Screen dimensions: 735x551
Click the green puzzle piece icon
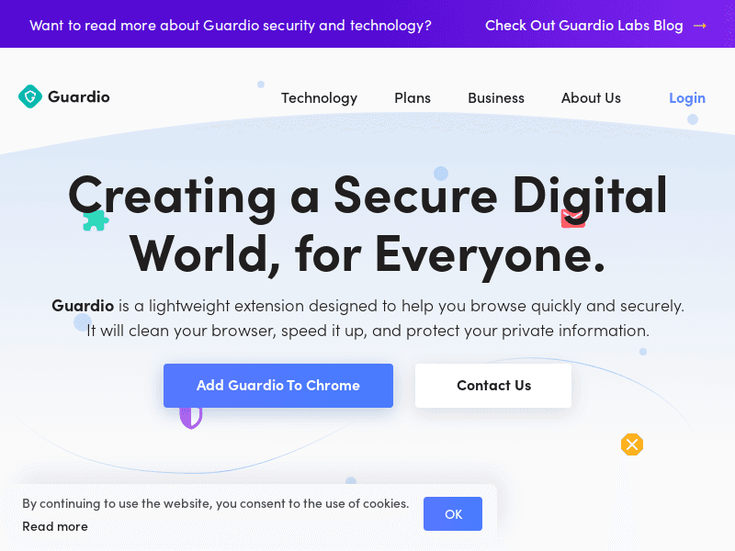click(95, 220)
